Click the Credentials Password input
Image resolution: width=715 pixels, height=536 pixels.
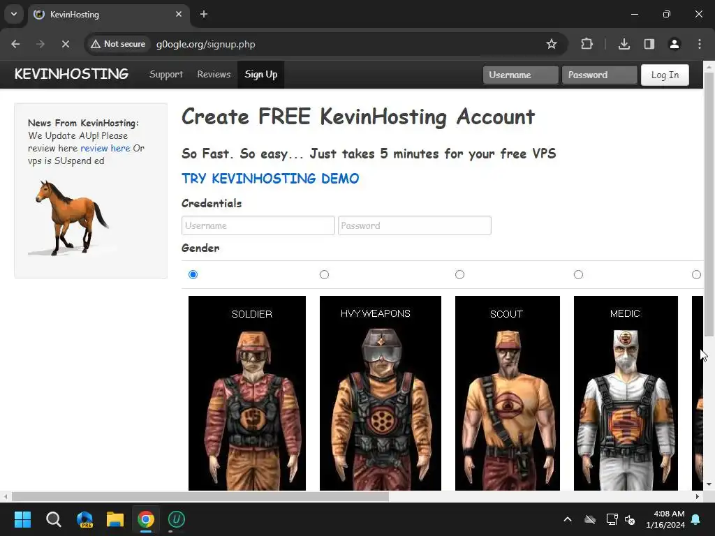point(415,225)
